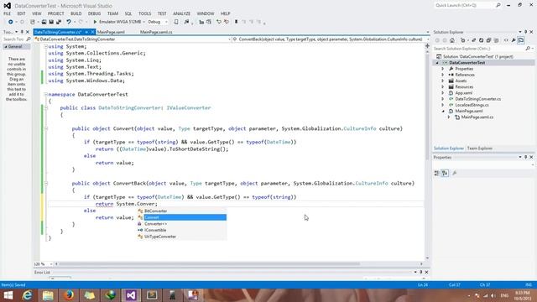Switch to the MainPage.xaml tab
This screenshot has width=537, height=302.
tap(111, 32)
